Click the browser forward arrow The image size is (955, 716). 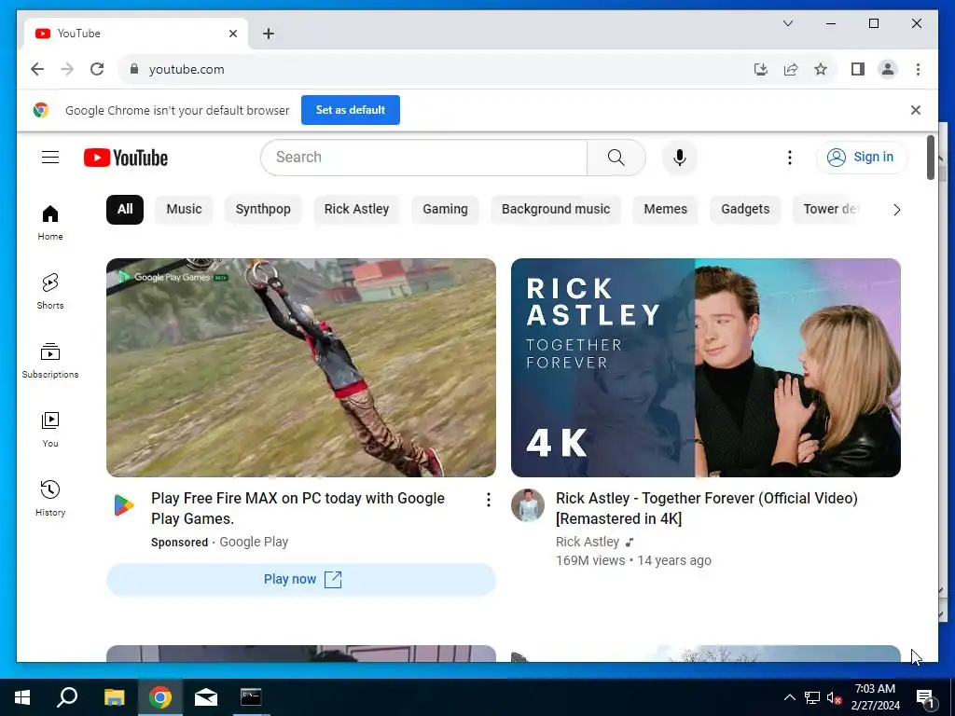coord(67,69)
